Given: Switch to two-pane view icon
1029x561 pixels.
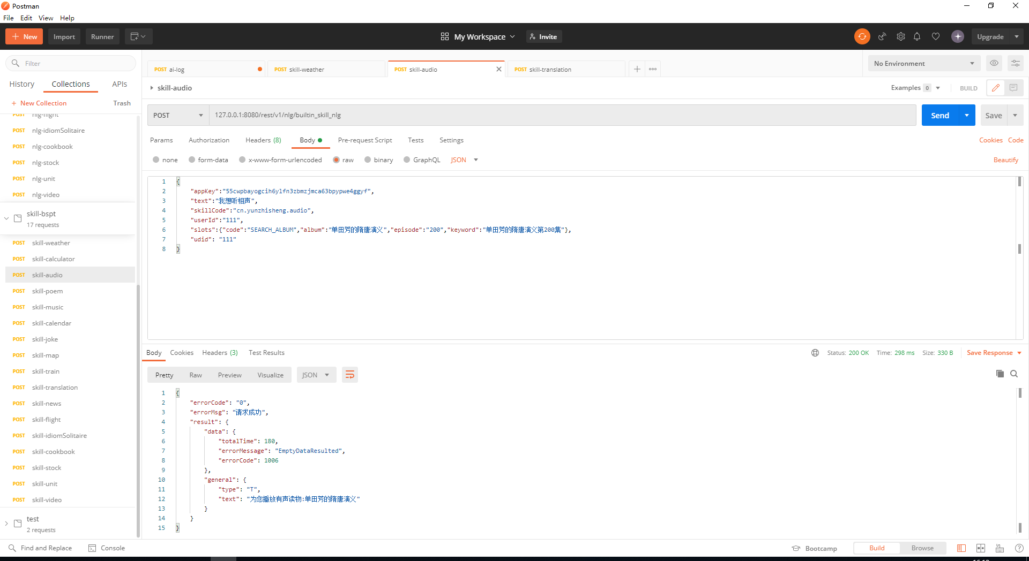Looking at the screenshot, I should pyautogui.click(x=981, y=548).
